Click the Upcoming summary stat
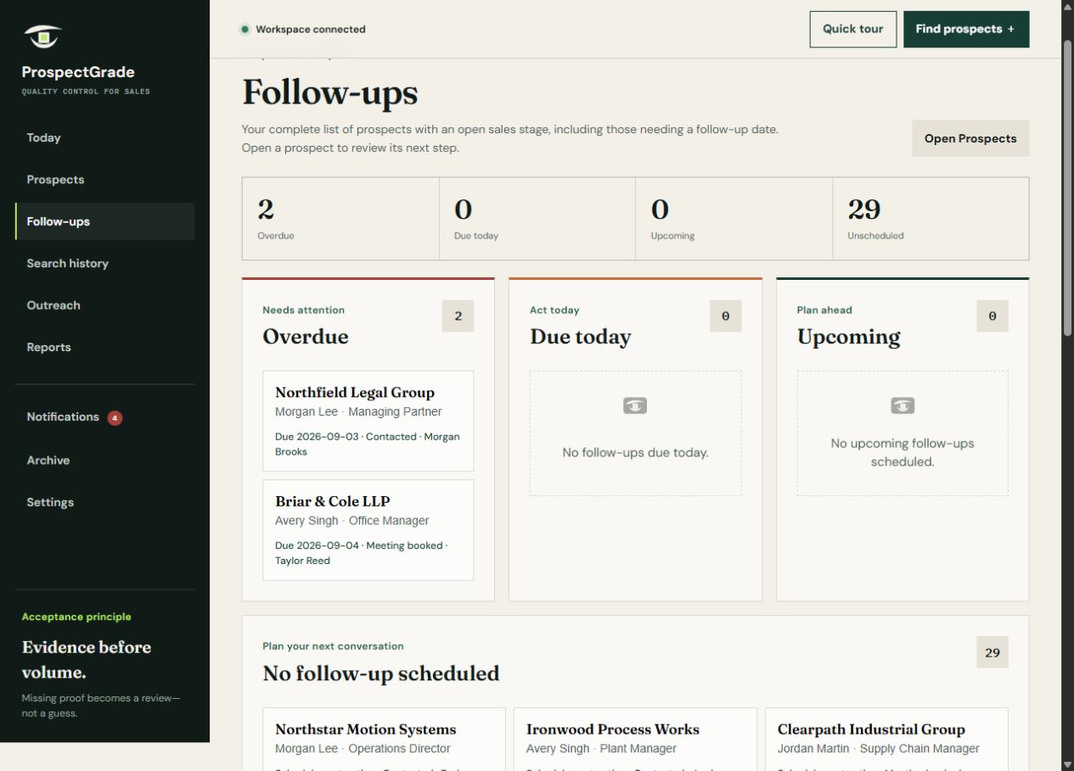This screenshot has width=1074, height=771. click(x=734, y=219)
